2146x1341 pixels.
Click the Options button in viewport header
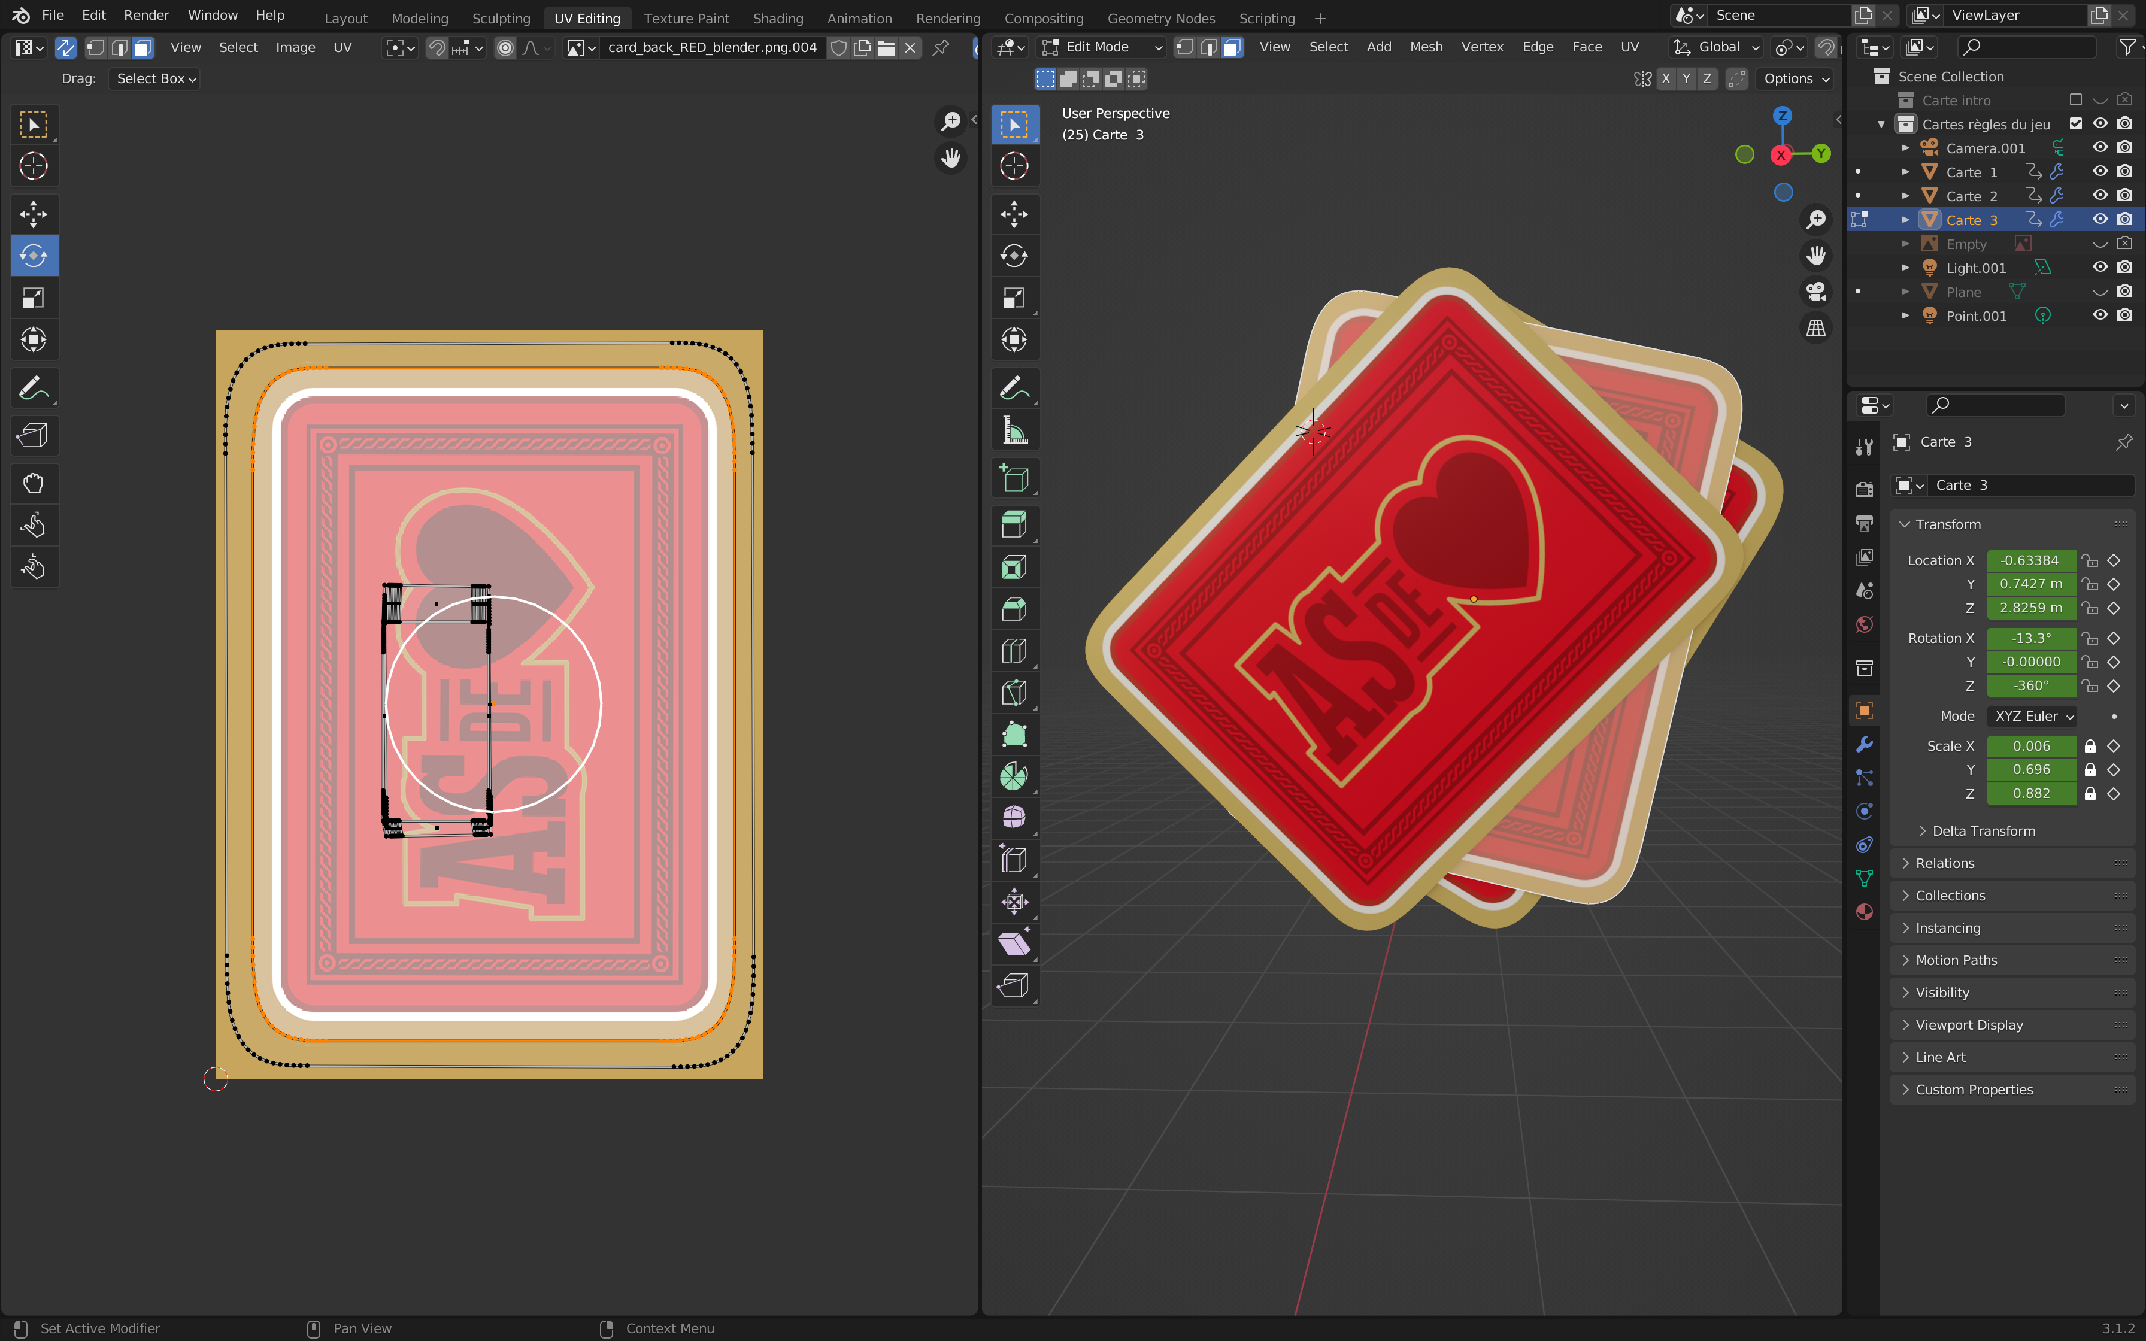pyautogui.click(x=1790, y=78)
